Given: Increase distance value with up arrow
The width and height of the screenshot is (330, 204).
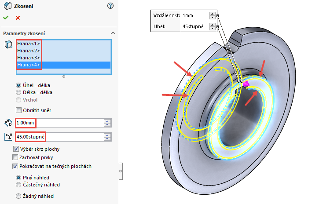Looking at the screenshot, I should pos(107,121).
